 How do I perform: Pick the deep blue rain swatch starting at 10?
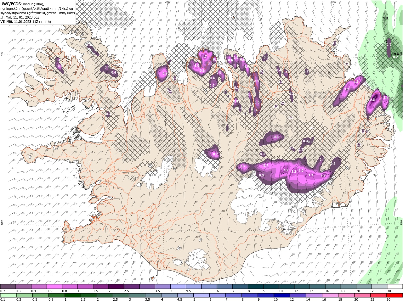282,295
